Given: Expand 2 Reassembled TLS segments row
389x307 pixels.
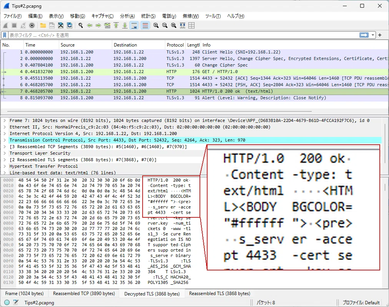Looking at the screenshot, I should [x=5, y=160].
